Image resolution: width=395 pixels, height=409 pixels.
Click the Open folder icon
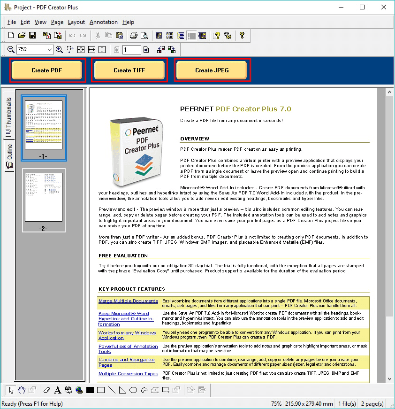(x=22, y=35)
